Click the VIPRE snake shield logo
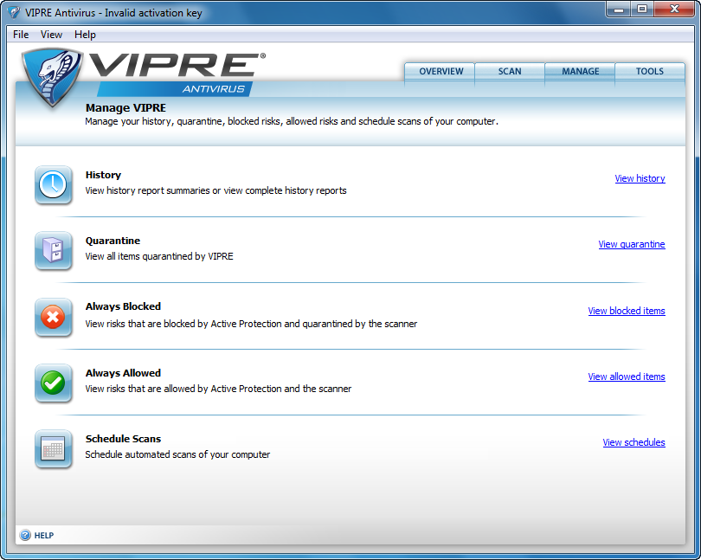This screenshot has height=560, width=701. (53, 77)
